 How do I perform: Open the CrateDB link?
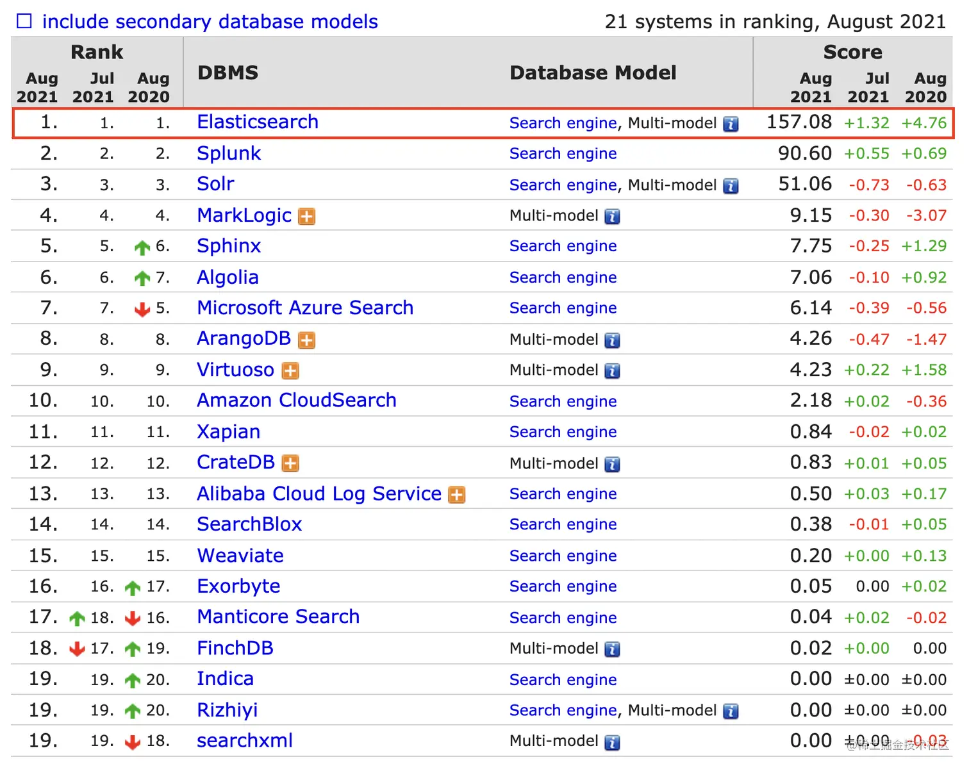(236, 462)
